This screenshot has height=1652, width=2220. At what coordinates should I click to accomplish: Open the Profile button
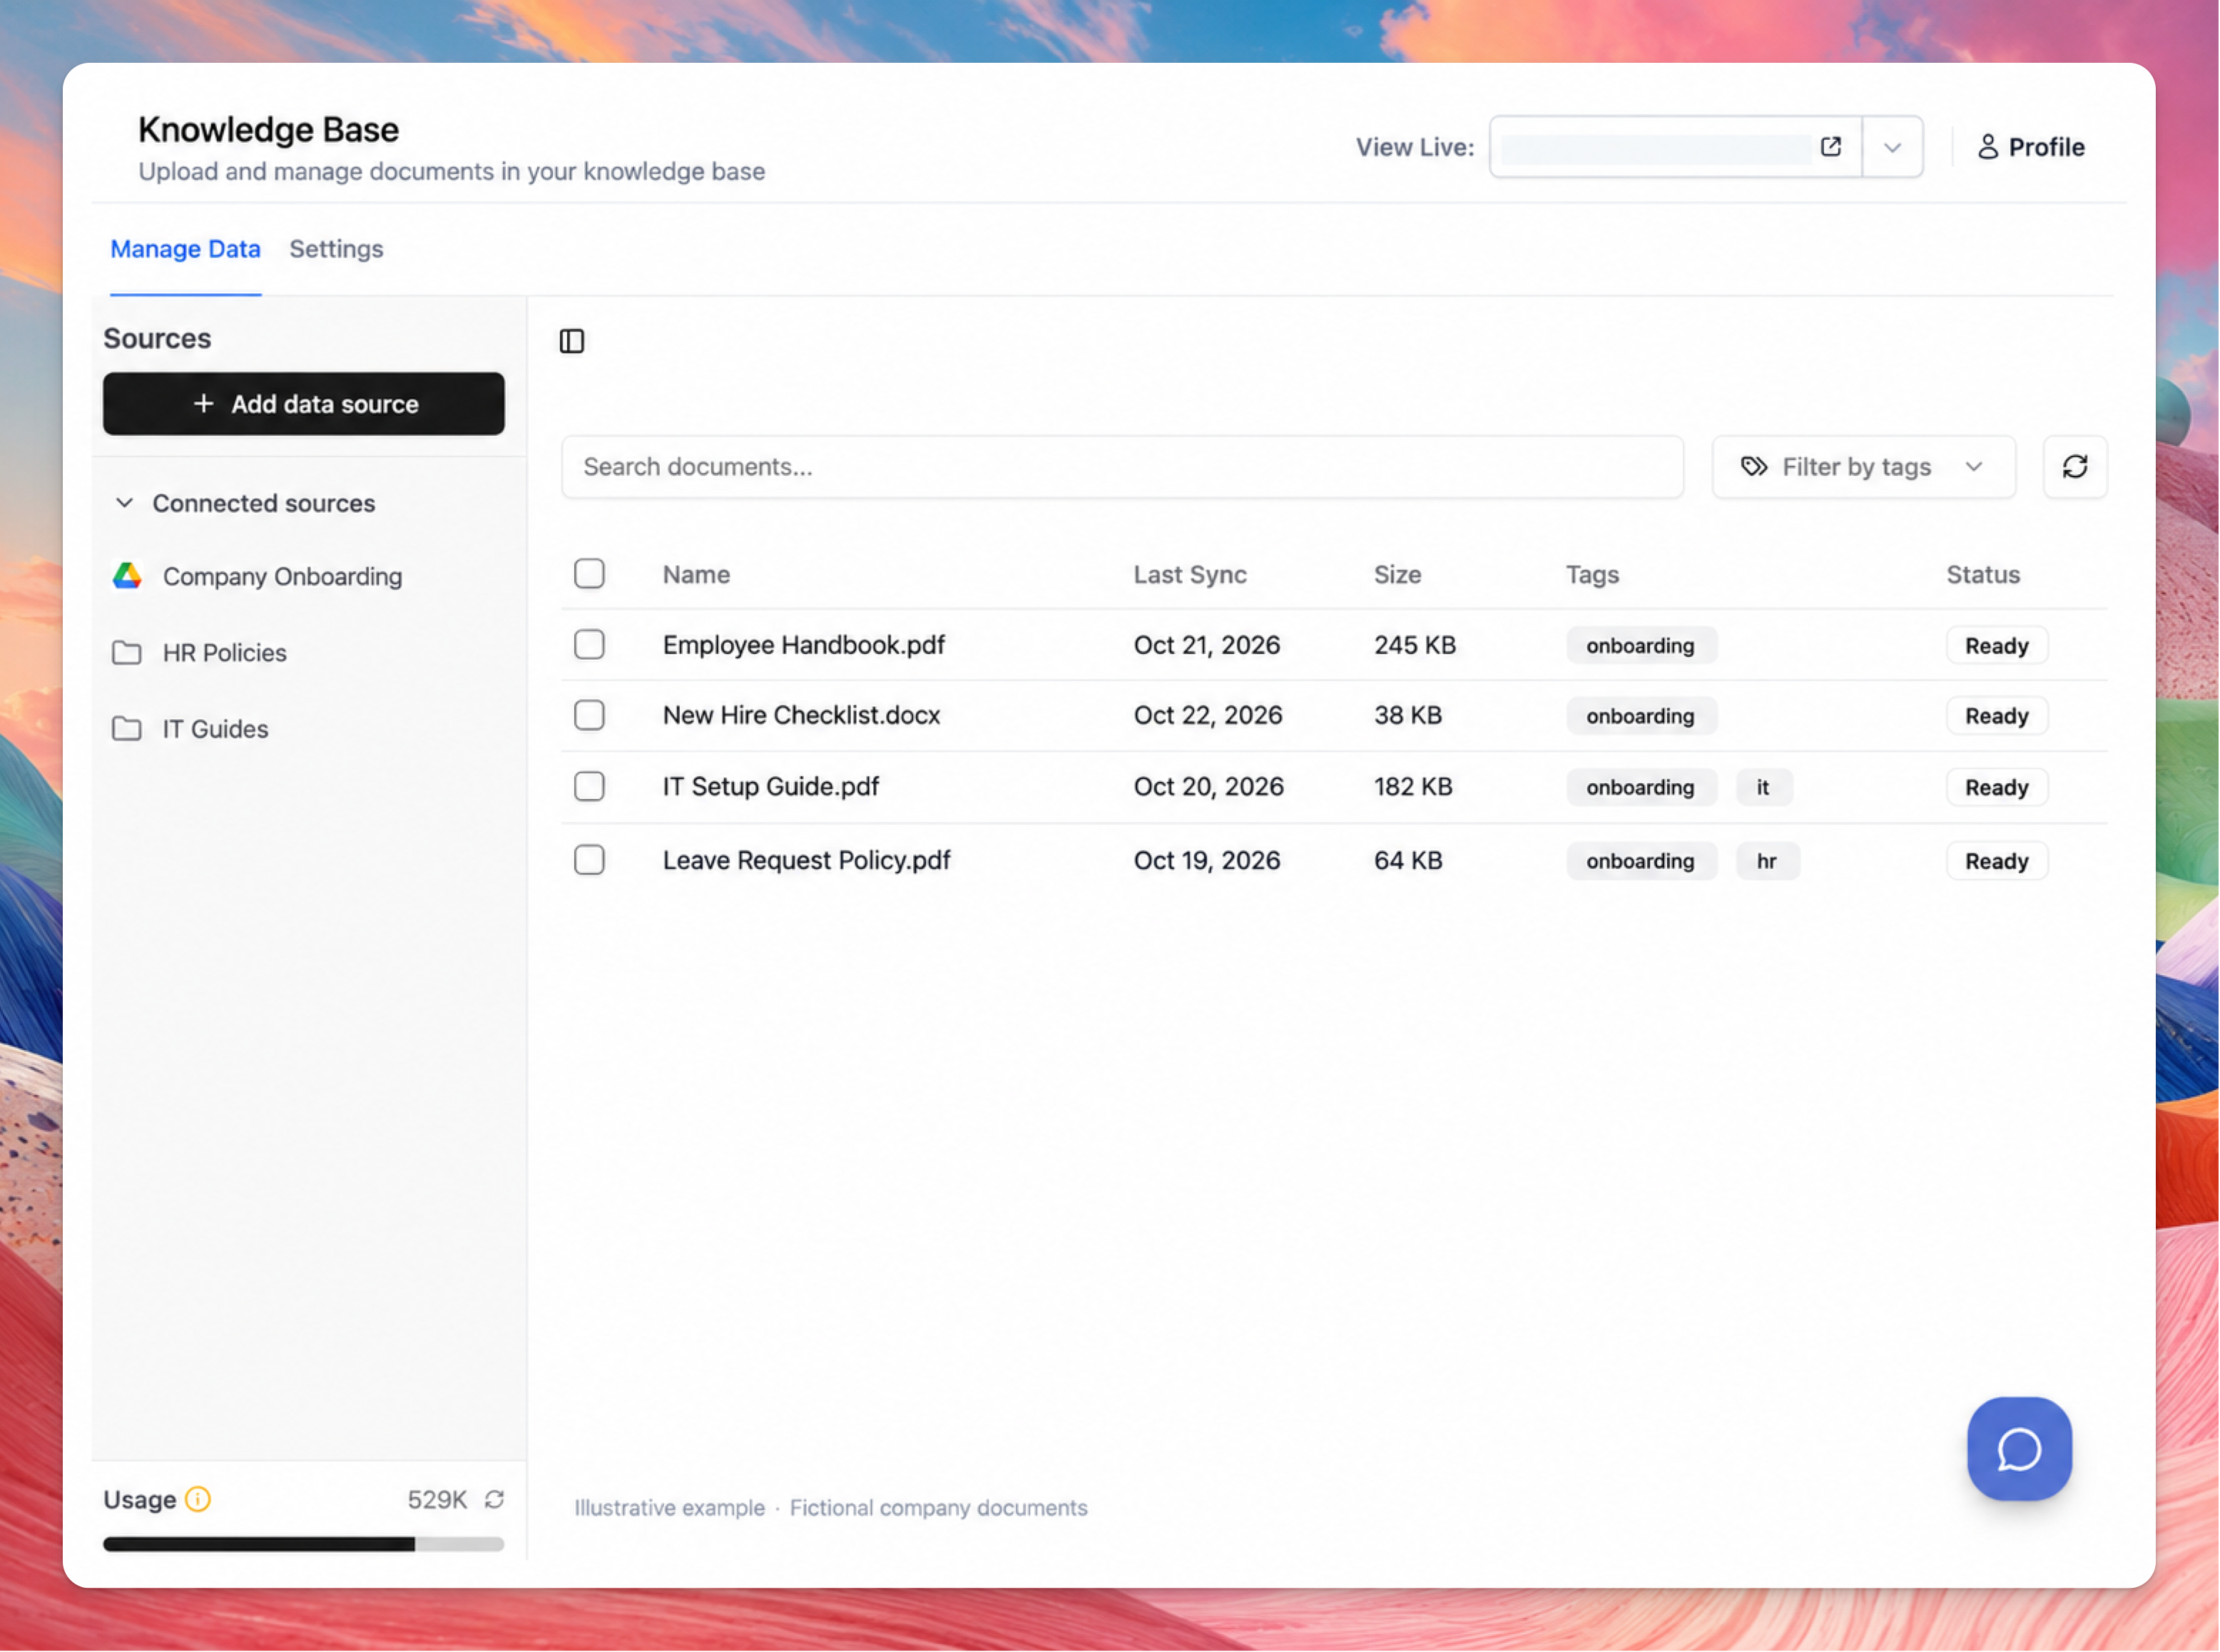pyautogui.click(x=2030, y=147)
